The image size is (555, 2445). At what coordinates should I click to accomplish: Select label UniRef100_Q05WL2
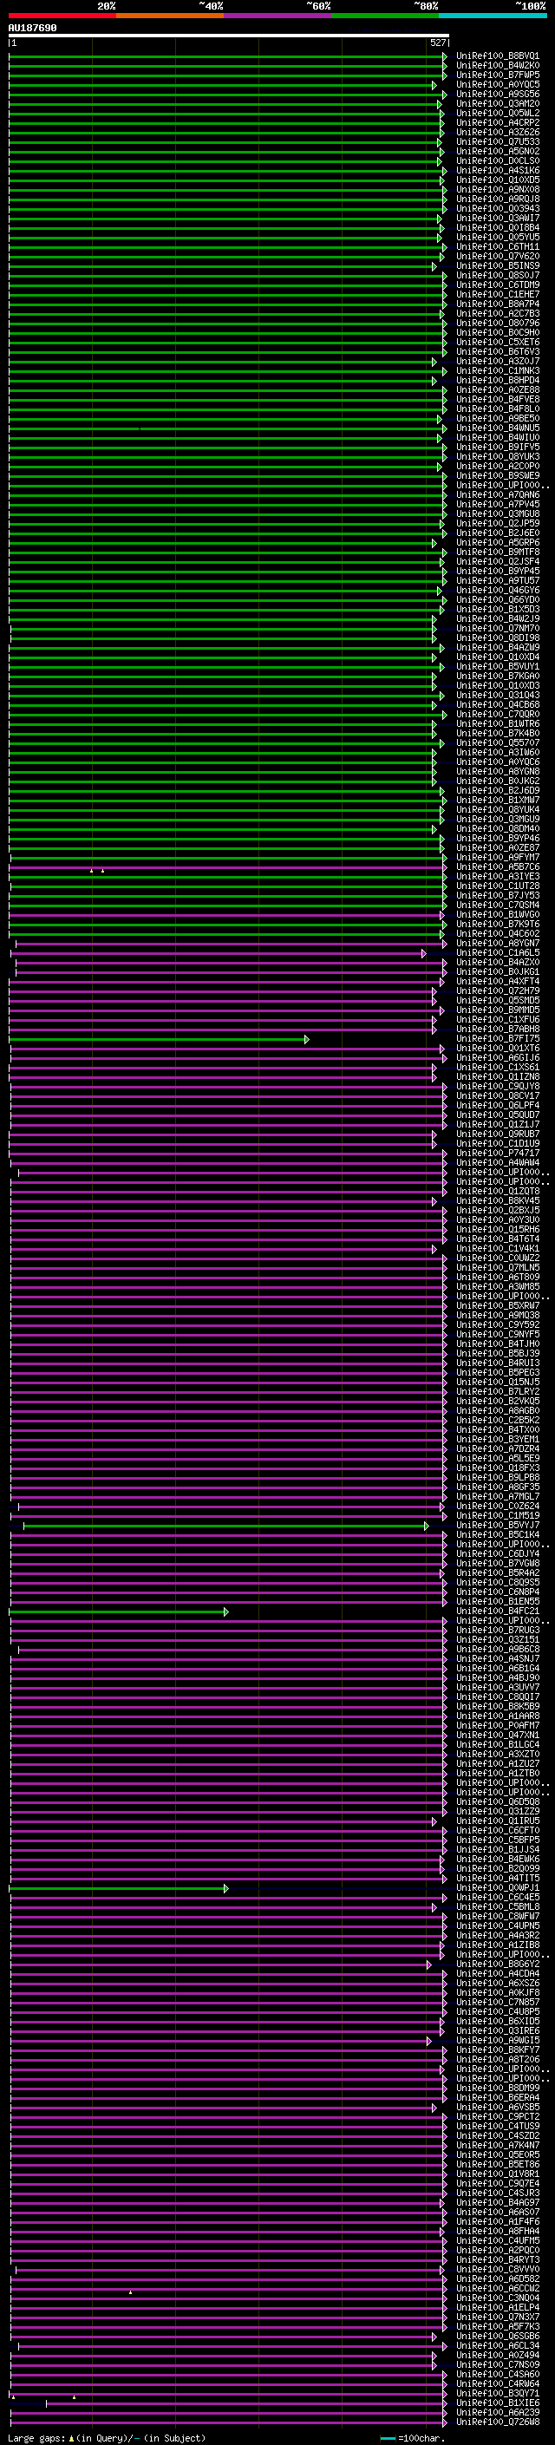(497, 113)
